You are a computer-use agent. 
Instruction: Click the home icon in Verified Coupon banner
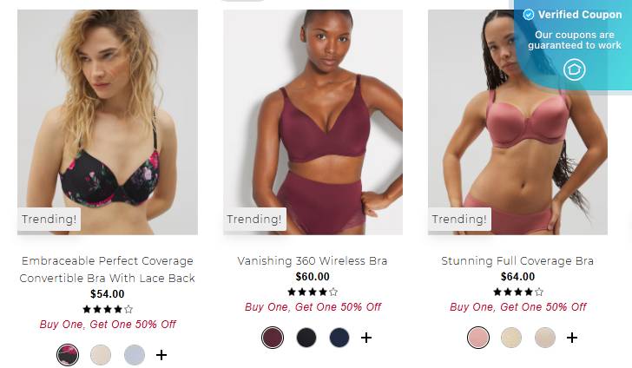[575, 69]
